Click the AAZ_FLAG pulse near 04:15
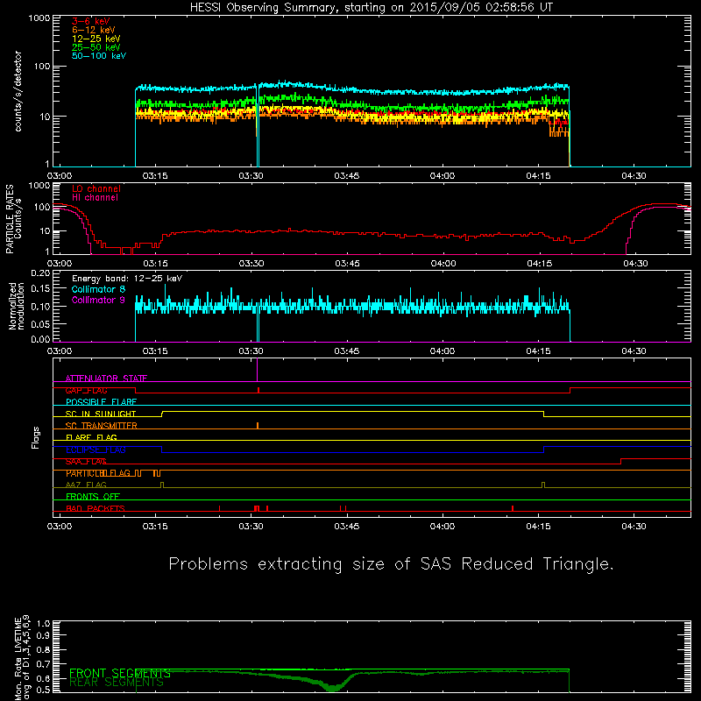 coord(543,485)
